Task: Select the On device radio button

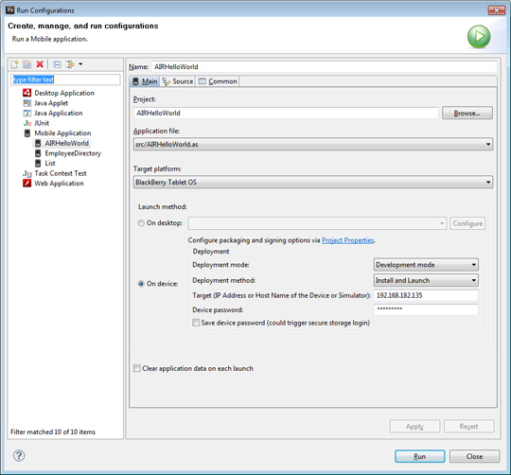Action: point(141,284)
